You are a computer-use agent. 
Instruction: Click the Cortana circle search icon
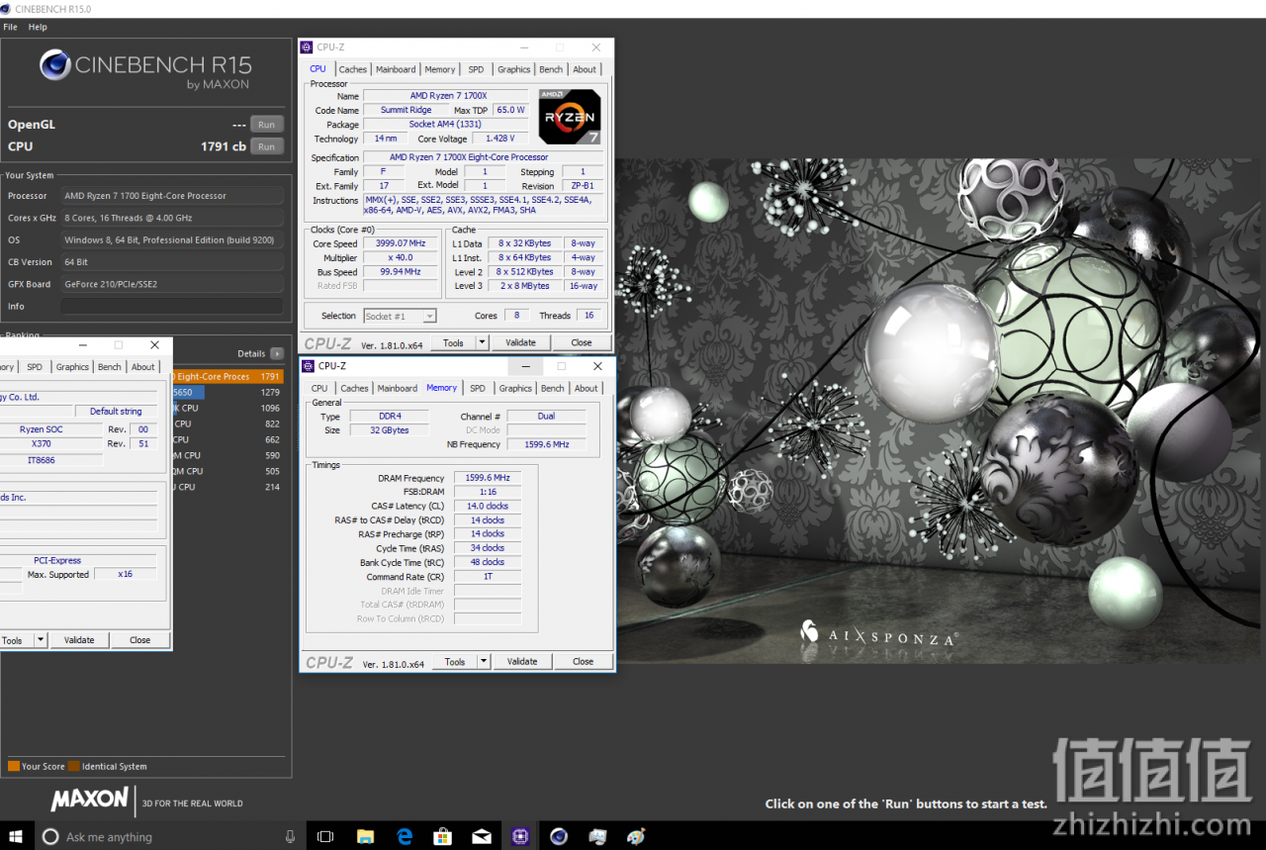coord(51,836)
